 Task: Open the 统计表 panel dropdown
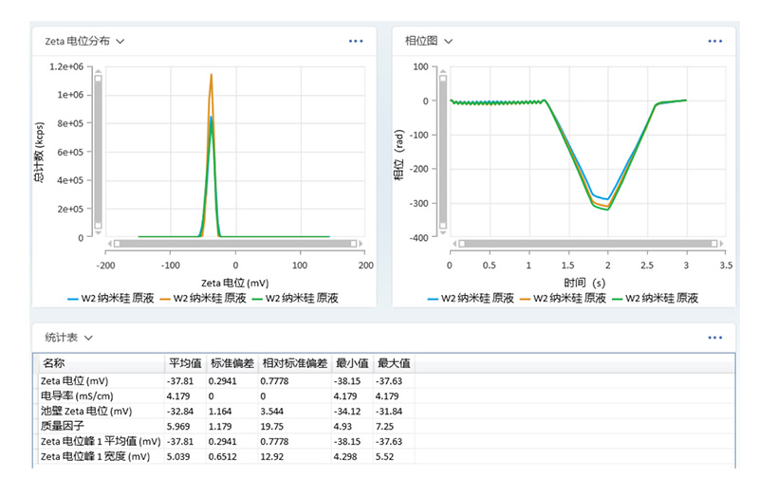(x=88, y=338)
